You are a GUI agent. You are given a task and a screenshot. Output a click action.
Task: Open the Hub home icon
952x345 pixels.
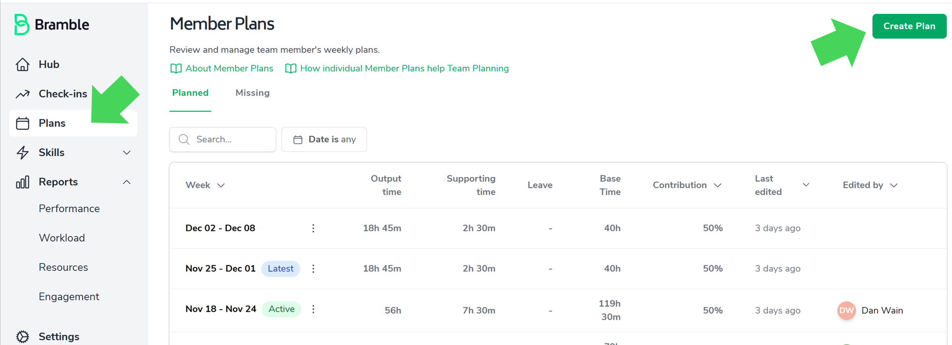pyautogui.click(x=23, y=65)
